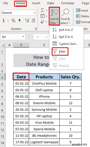Select column C header
The image size is (90, 147).
[44, 45]
